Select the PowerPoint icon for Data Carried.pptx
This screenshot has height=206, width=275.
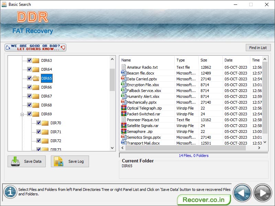click(124, 79)
